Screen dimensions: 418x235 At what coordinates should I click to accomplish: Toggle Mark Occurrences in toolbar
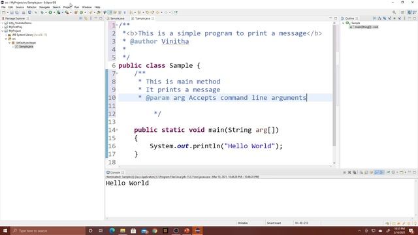[110, 12]
